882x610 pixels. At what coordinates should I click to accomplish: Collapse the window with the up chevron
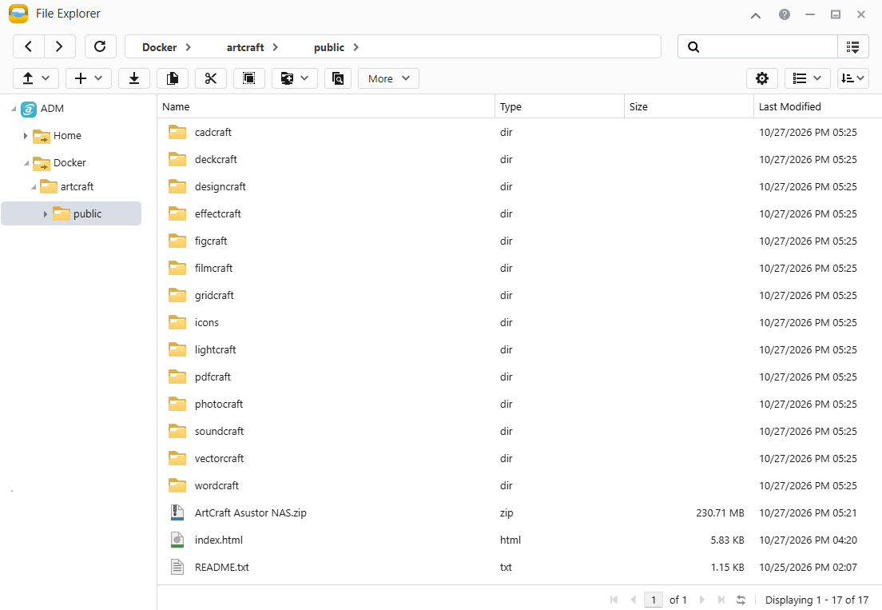756,15
